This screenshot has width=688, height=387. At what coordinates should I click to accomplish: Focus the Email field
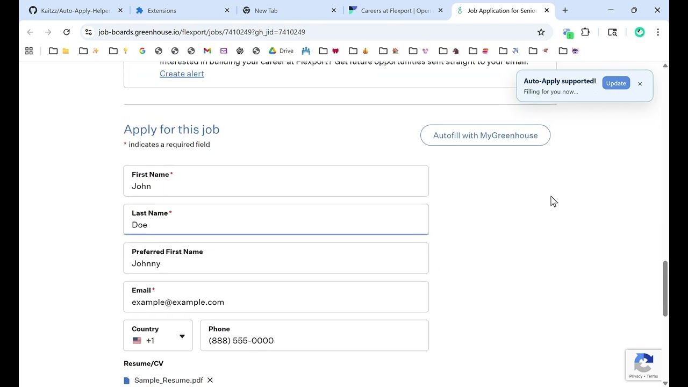pos(276,297)
